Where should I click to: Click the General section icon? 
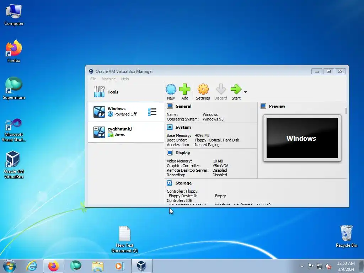pyautogui.click(x=170, y=106)
